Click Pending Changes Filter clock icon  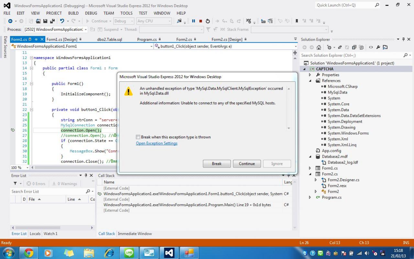point(329,47)
